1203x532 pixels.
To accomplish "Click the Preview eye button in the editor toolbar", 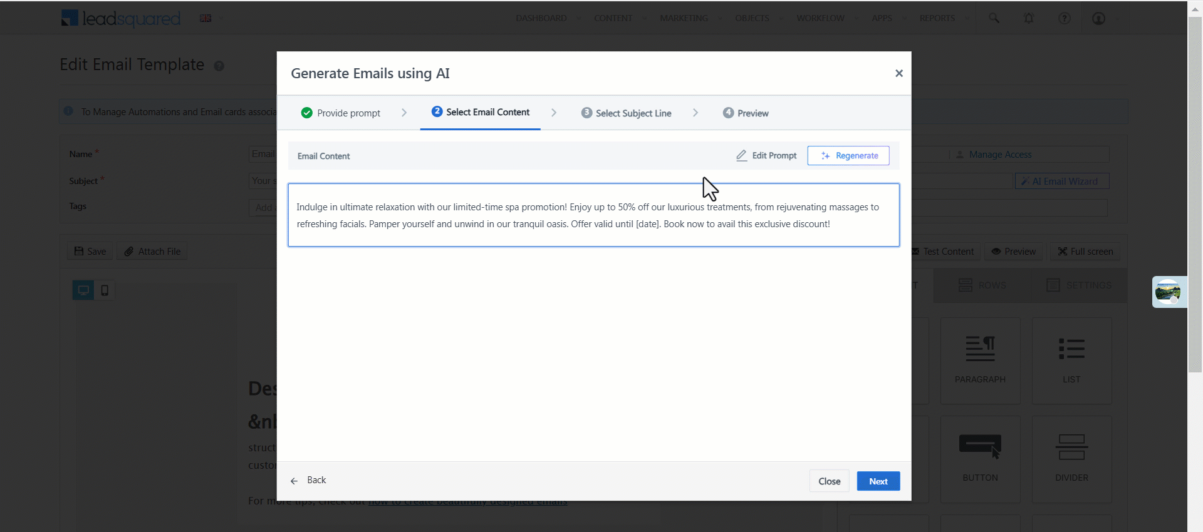I will pos(1014,252).
